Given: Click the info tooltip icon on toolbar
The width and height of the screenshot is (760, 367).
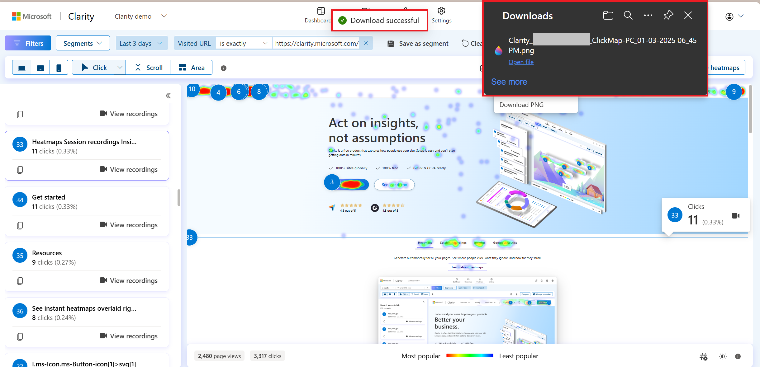Looking at the screenshot, I should [x=224, y=68].
